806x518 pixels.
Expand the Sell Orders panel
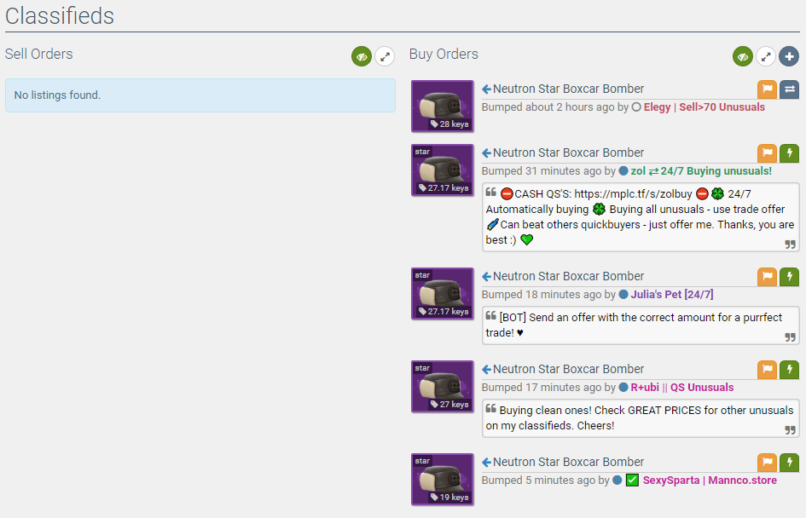[385, 56]
